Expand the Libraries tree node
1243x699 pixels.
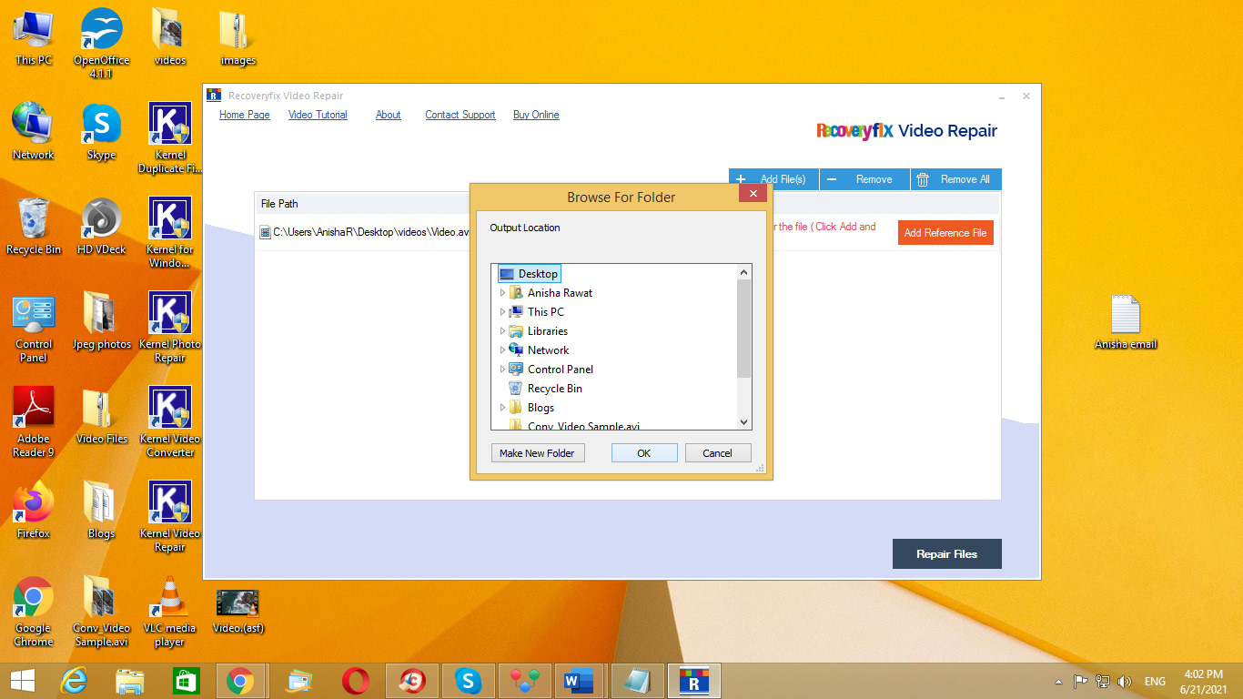click(x=502, y=331)
